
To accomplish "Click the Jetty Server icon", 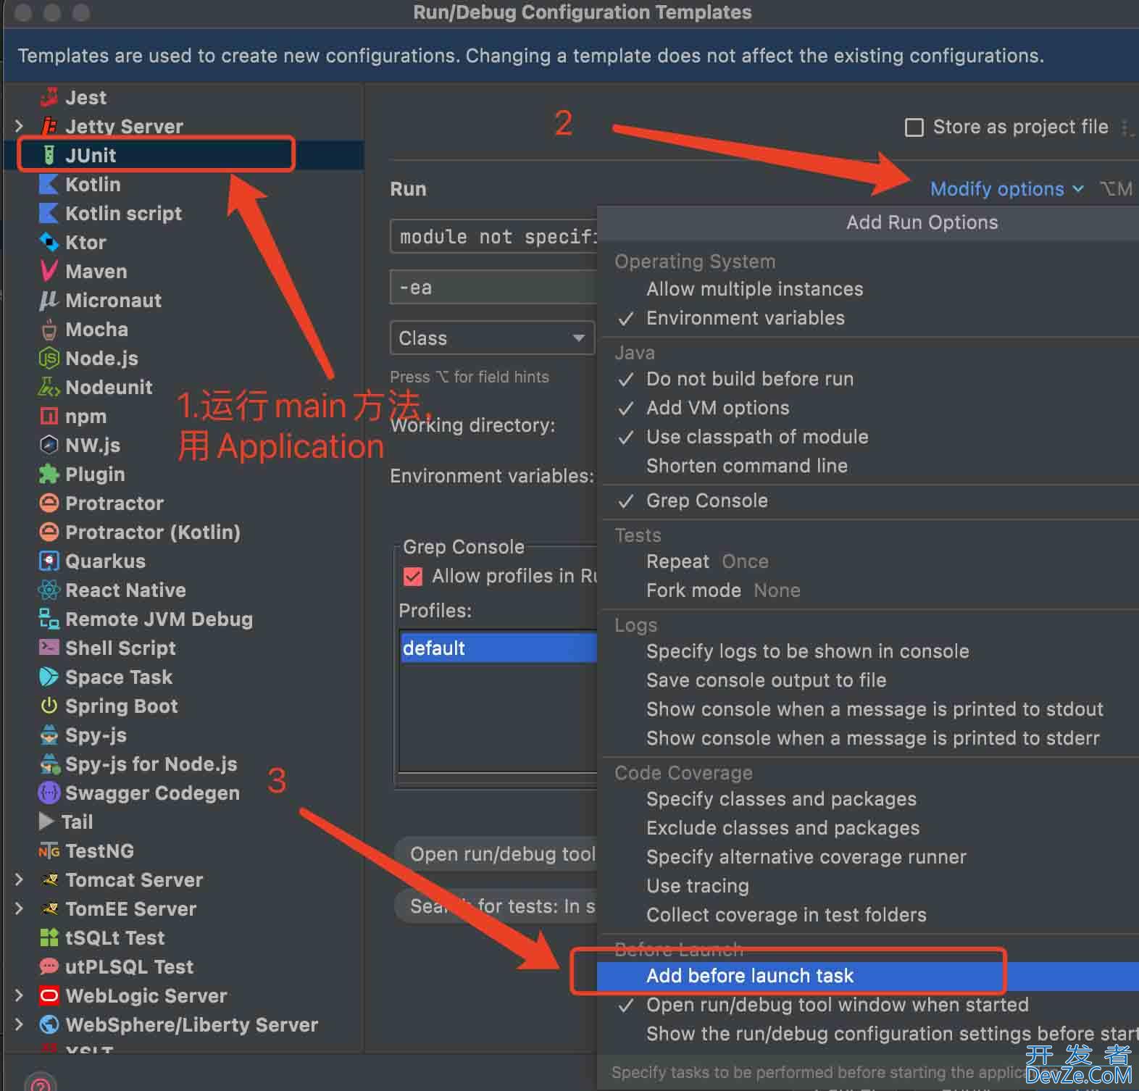I will [x=49, y=126].
